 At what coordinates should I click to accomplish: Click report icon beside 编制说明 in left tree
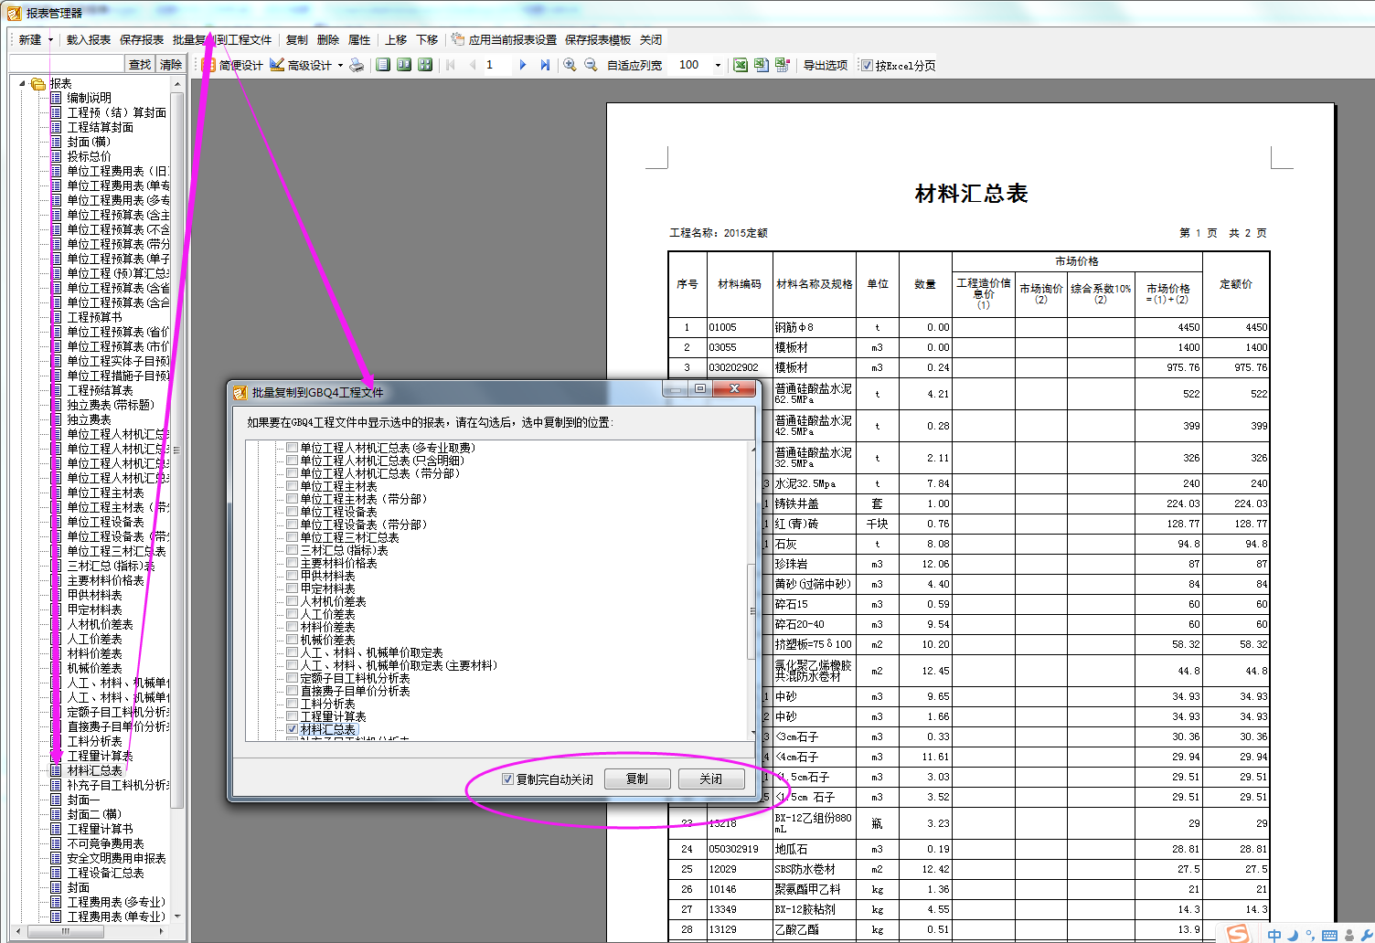pos(57,98)
